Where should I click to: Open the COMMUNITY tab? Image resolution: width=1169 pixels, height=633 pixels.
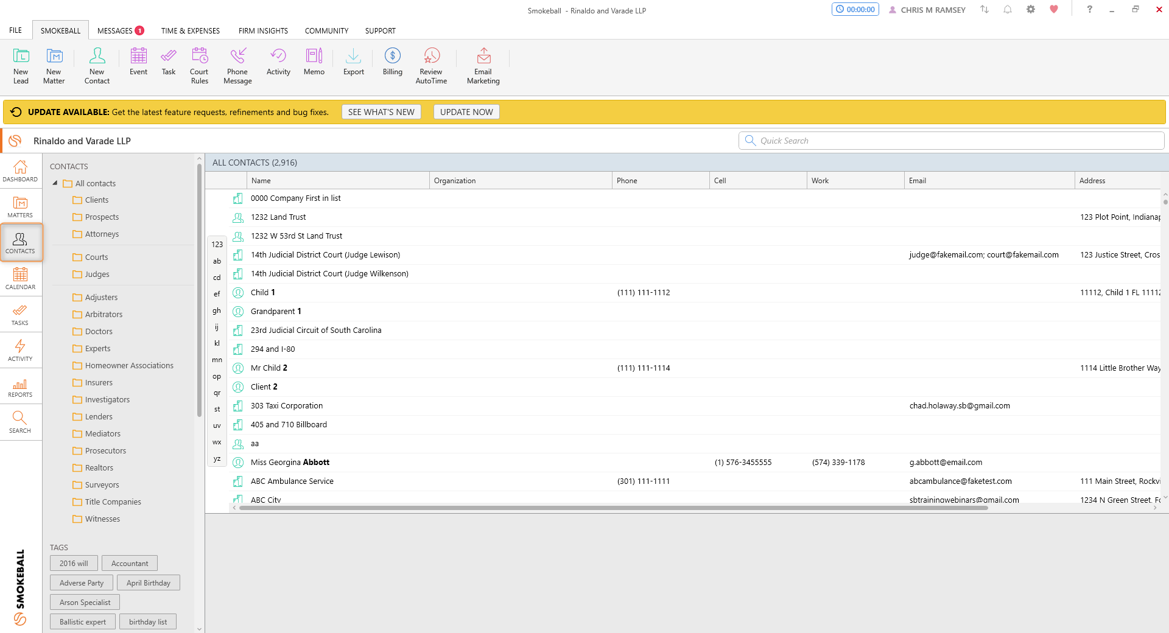pos(326,30)
